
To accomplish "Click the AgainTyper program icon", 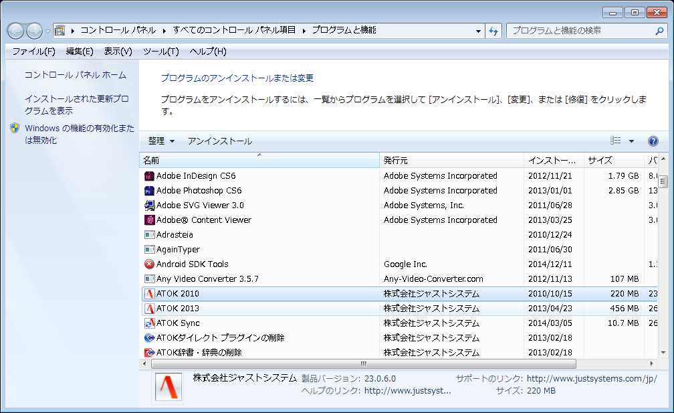I will click(x=149, y=250).
